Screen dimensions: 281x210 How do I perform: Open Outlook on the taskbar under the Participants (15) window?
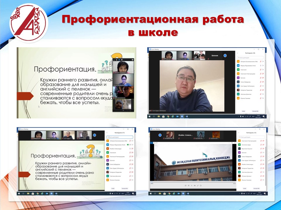179,193
